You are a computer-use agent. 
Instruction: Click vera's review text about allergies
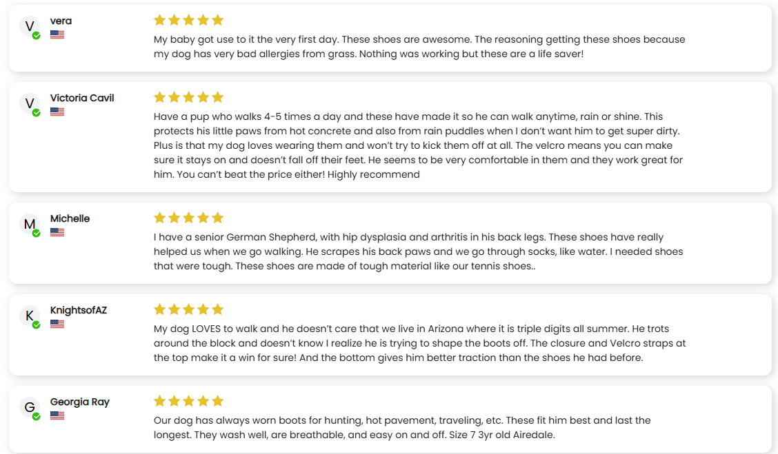click(x=419, y=46)
